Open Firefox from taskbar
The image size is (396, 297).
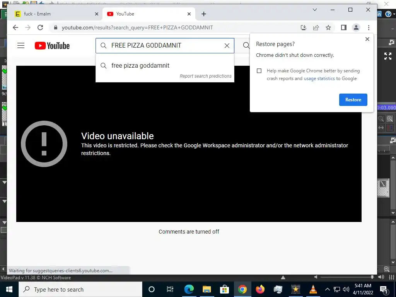pyautogui.click(x=260, y=289)
